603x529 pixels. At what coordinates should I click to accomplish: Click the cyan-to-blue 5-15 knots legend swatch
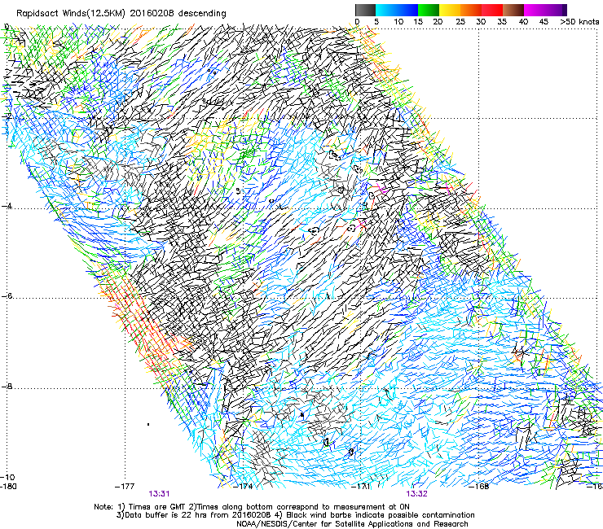(397, 10)
